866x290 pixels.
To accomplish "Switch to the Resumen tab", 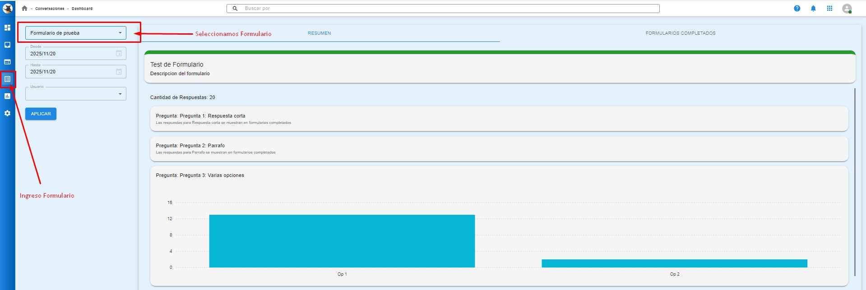I will pos(319,33).
